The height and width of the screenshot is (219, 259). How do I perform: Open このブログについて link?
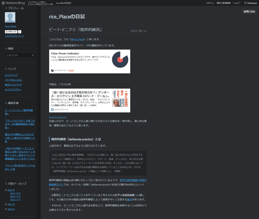click(x=14, y=36)
